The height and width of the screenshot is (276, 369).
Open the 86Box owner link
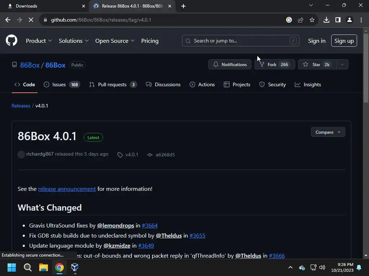coord(30,65)
